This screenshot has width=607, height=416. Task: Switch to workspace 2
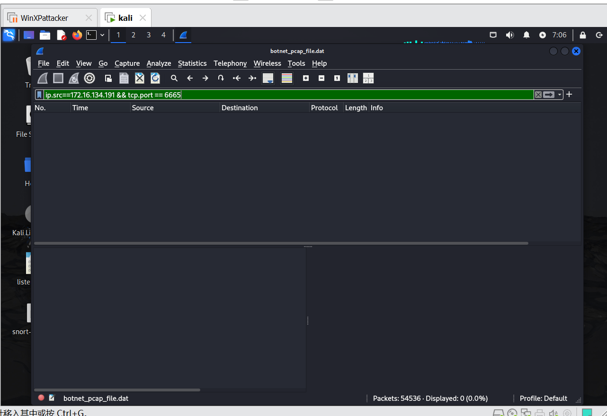coord(134,35)
